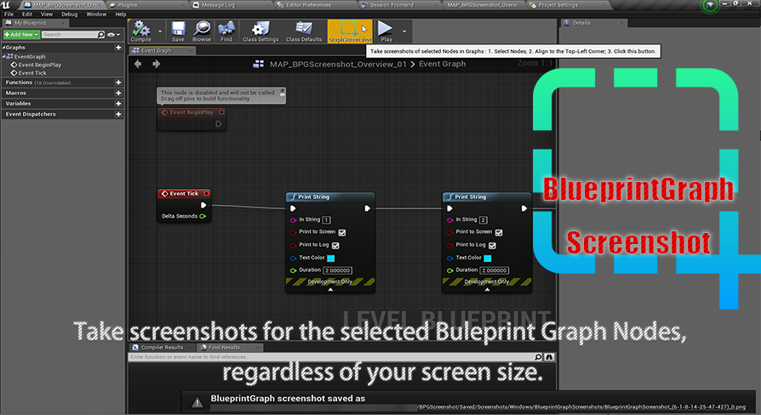761x415 pixels.
Task: Open the Help menu
Action: 121,14
